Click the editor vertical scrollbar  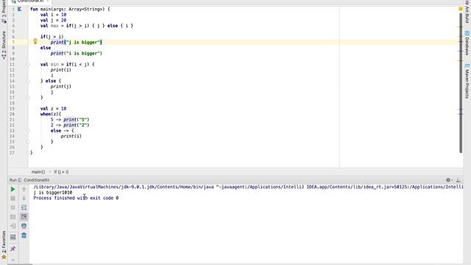461,82
